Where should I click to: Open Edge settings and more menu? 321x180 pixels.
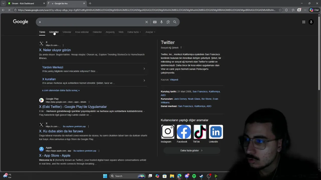coord(305,10)
